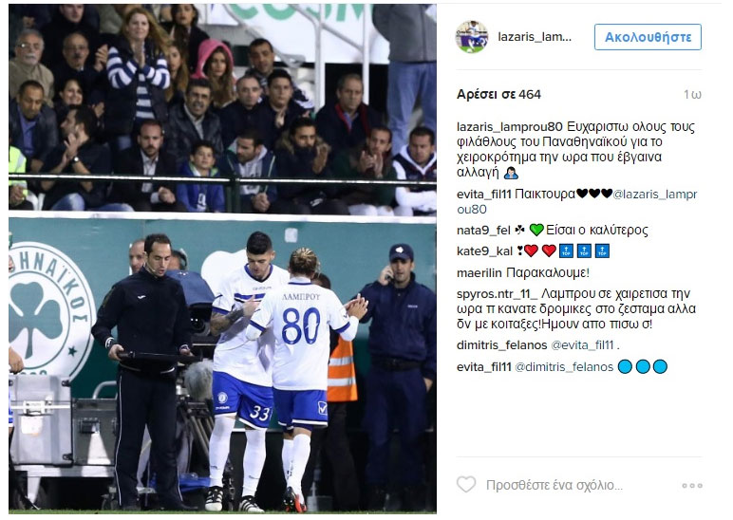Click the @evita_fil11 mention link
Image resolution: width=733 pixels, height=520 pixels.
[582, 345]
